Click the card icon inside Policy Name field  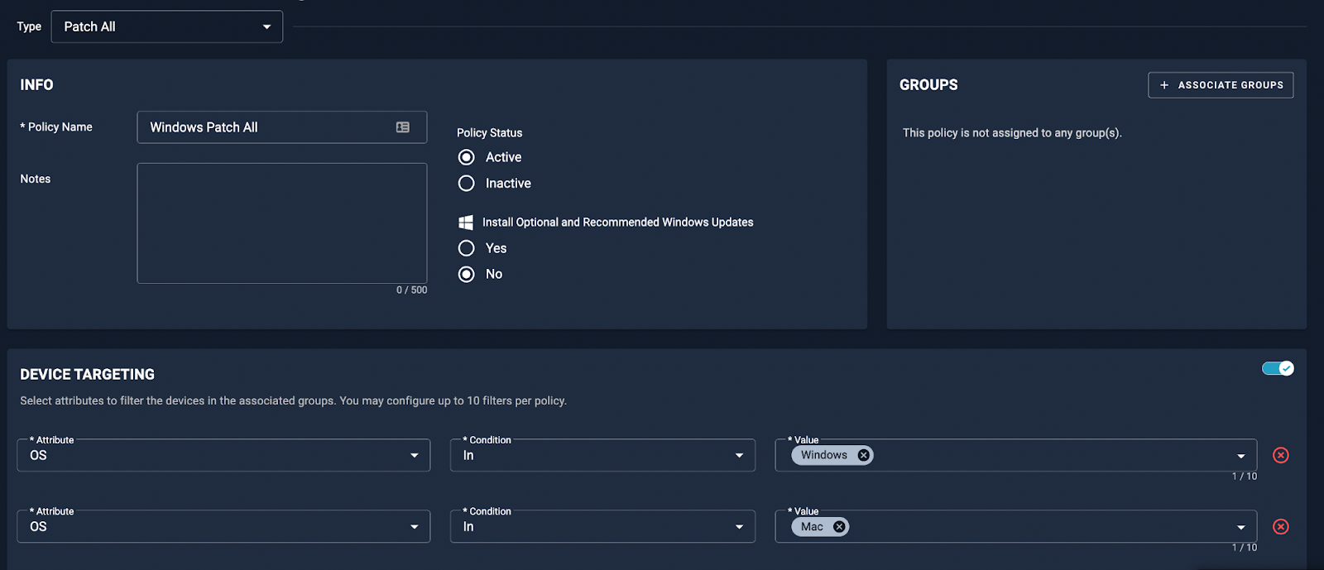coord(403,127)
